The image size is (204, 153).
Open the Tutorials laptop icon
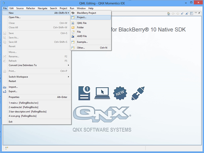tap(102, 93)
